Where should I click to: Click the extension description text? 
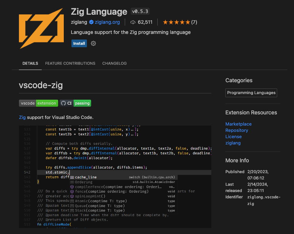tap(131, 32)
